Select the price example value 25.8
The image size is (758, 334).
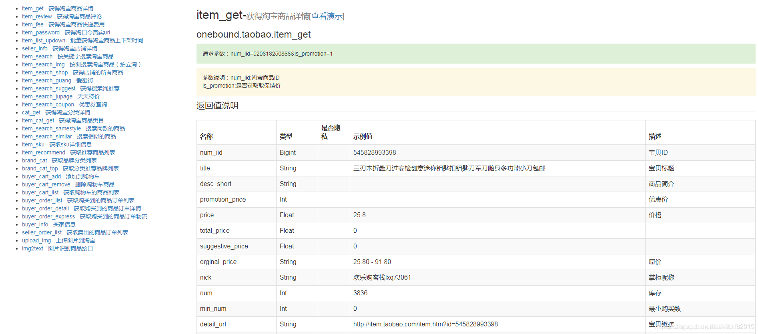tap(359, 215)
